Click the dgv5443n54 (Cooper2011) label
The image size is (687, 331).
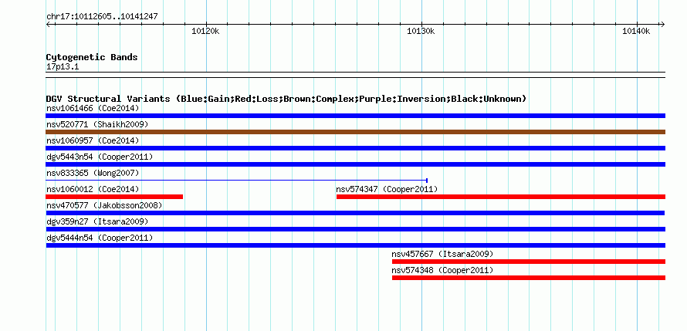point(100,157)
